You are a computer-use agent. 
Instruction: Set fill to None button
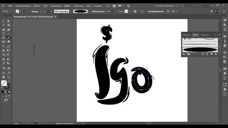point(9,92)
